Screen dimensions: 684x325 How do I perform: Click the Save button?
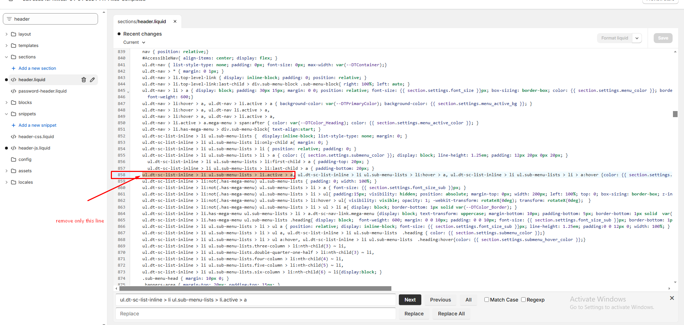click(x=663, y=38)
